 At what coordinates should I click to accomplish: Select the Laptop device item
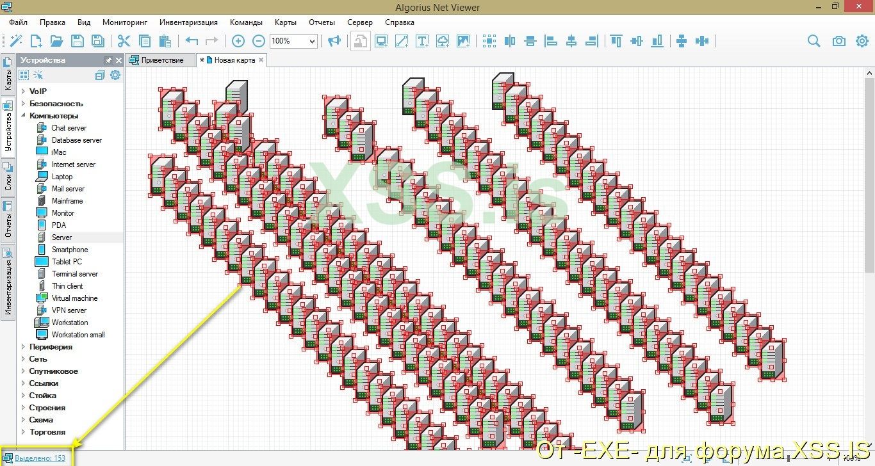62,177
